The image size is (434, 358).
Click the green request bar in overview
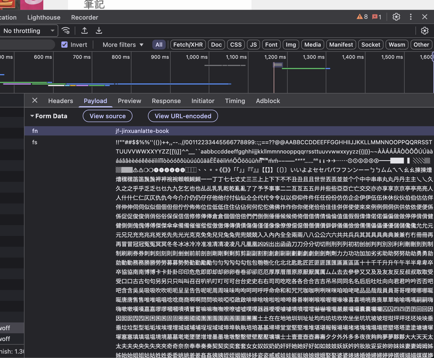pos(304,69)
